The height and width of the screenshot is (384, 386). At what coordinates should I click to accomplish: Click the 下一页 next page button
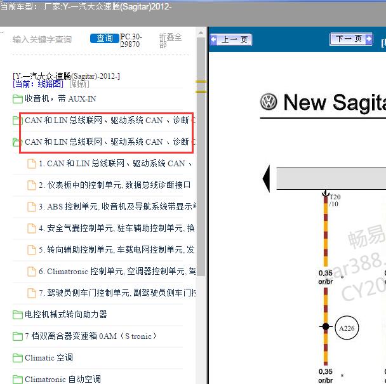[351, 39]
